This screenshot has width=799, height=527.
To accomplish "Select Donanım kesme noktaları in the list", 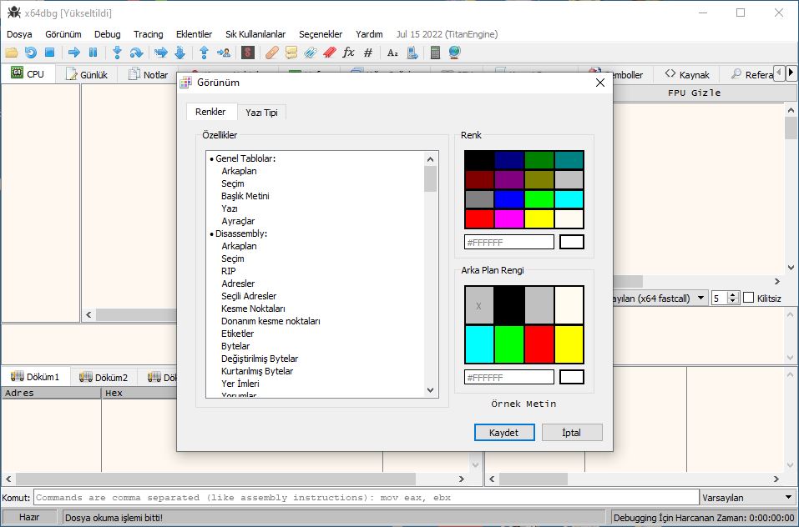I will click(271, 321).
